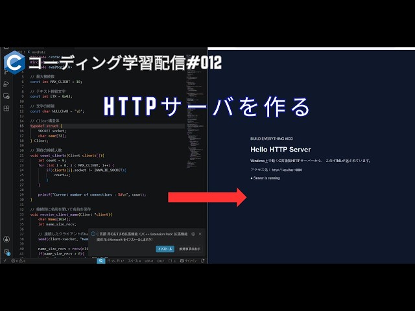Click line number 21 in the gutter

click(x=21, y=155)
